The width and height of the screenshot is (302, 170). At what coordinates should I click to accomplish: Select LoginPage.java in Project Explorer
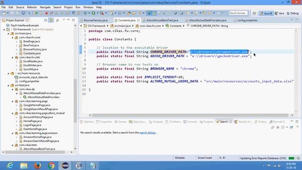point(30,125)
